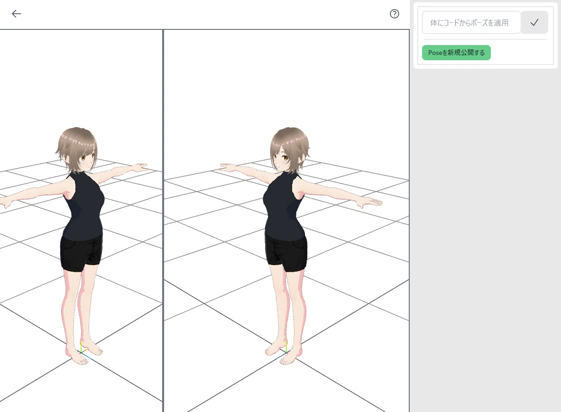The height and width of the screenshot is (412, 561).
Task: Click the Poseを新規公開する button
Action: pos(456,53)
